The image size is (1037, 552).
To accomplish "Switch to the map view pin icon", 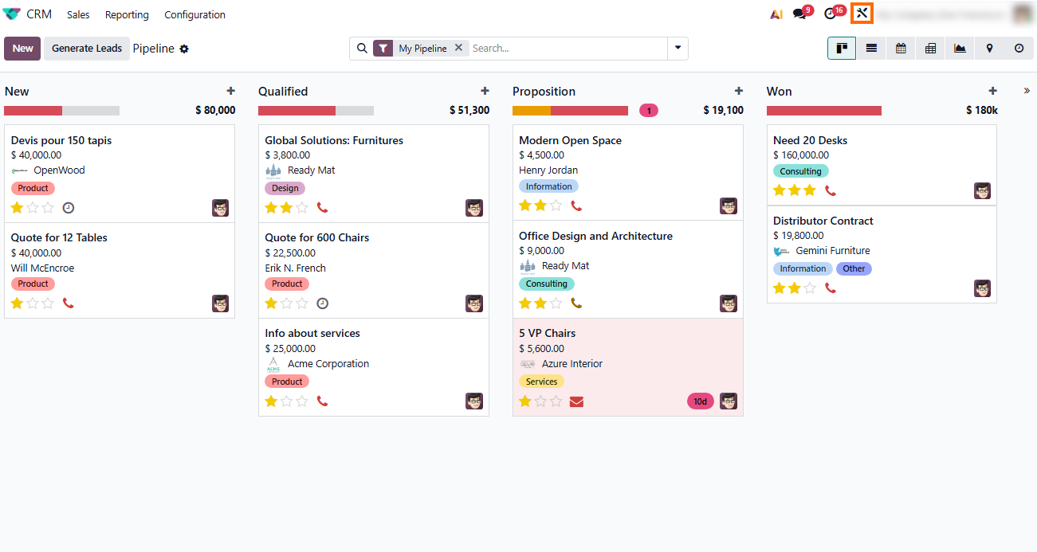I will pyautogui.click(x=989, y=49).
